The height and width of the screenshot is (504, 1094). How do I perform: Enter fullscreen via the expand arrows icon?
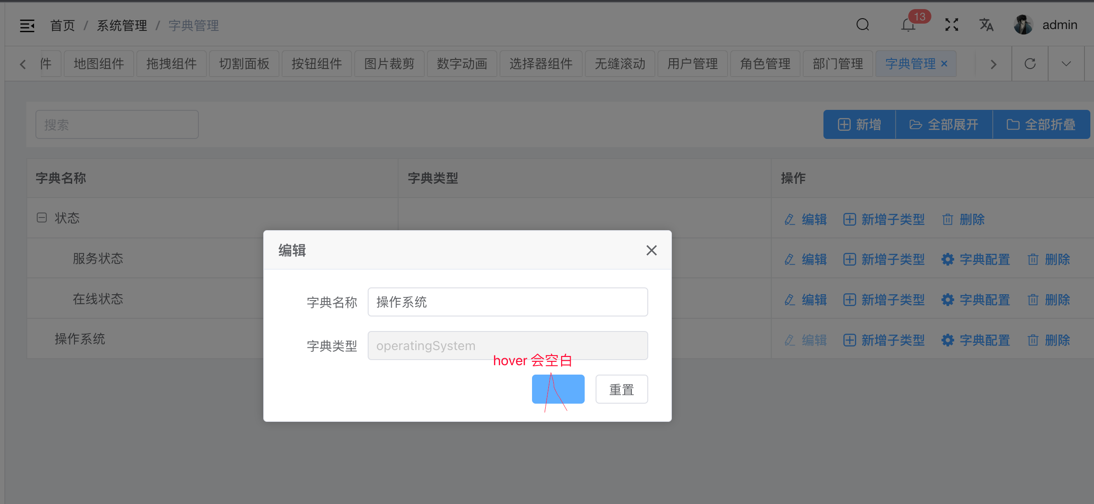[951, 25]
